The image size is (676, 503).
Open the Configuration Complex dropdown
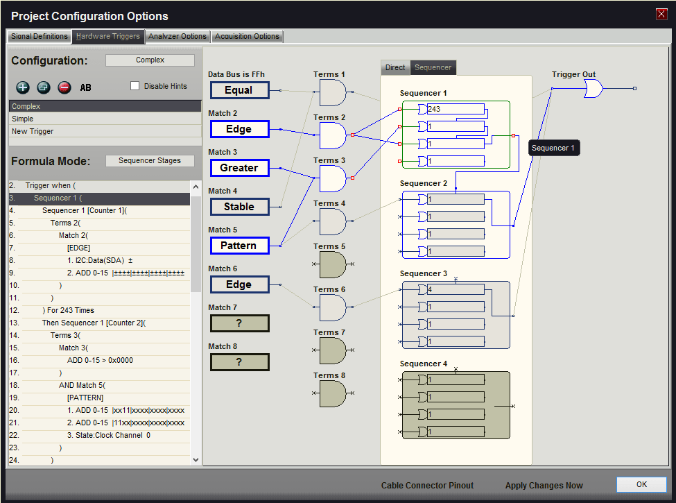[x=150, y=60]
